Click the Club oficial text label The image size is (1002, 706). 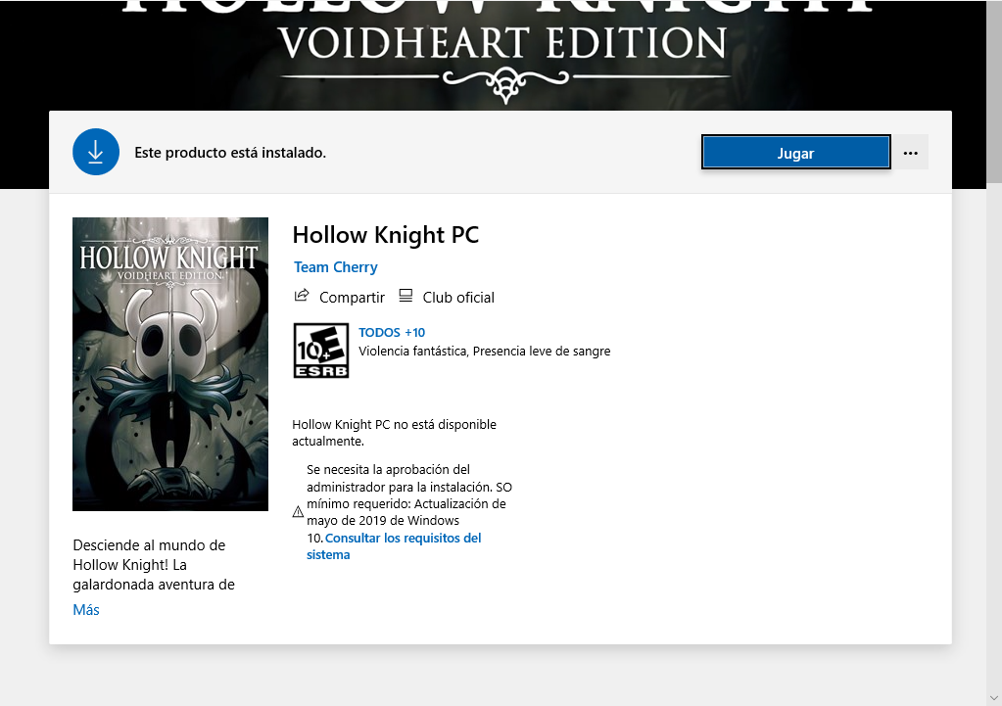pyautogui.click(x=458, y=298)
